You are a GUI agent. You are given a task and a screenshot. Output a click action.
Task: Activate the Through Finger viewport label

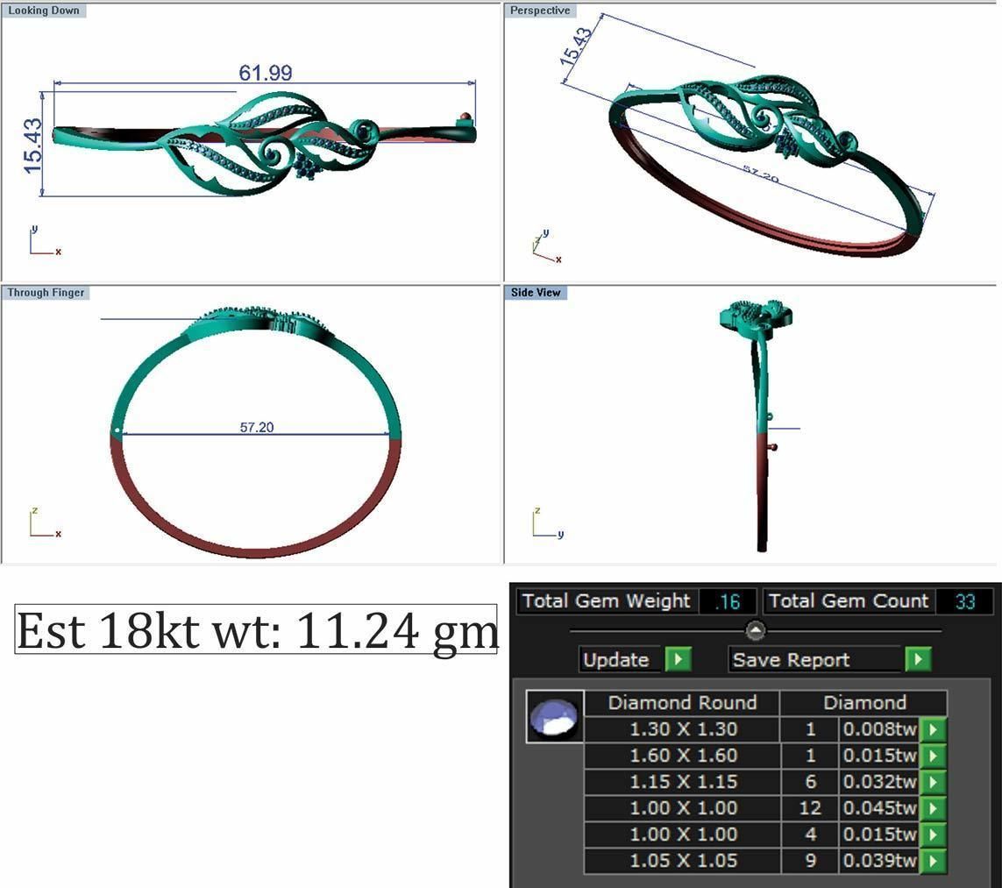pos(46,293)
